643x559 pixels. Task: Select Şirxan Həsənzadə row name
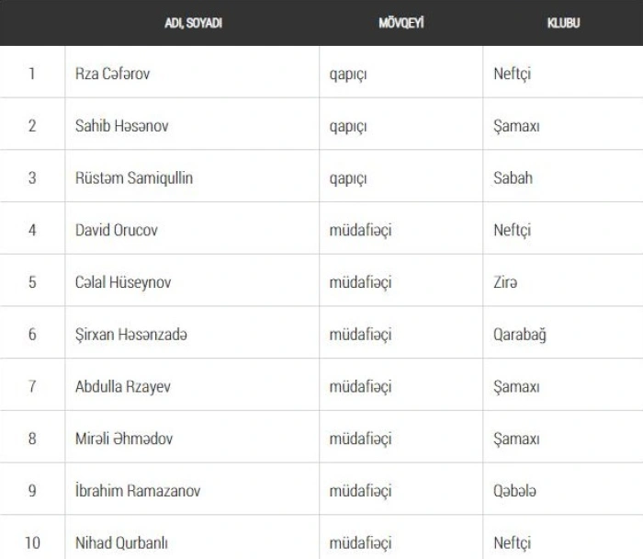(131, 335)
